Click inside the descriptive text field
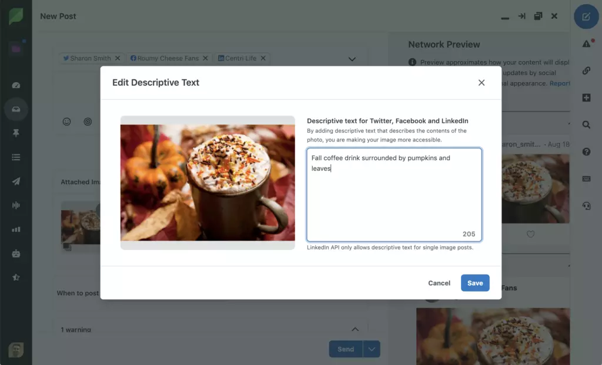 click(394, 195)
